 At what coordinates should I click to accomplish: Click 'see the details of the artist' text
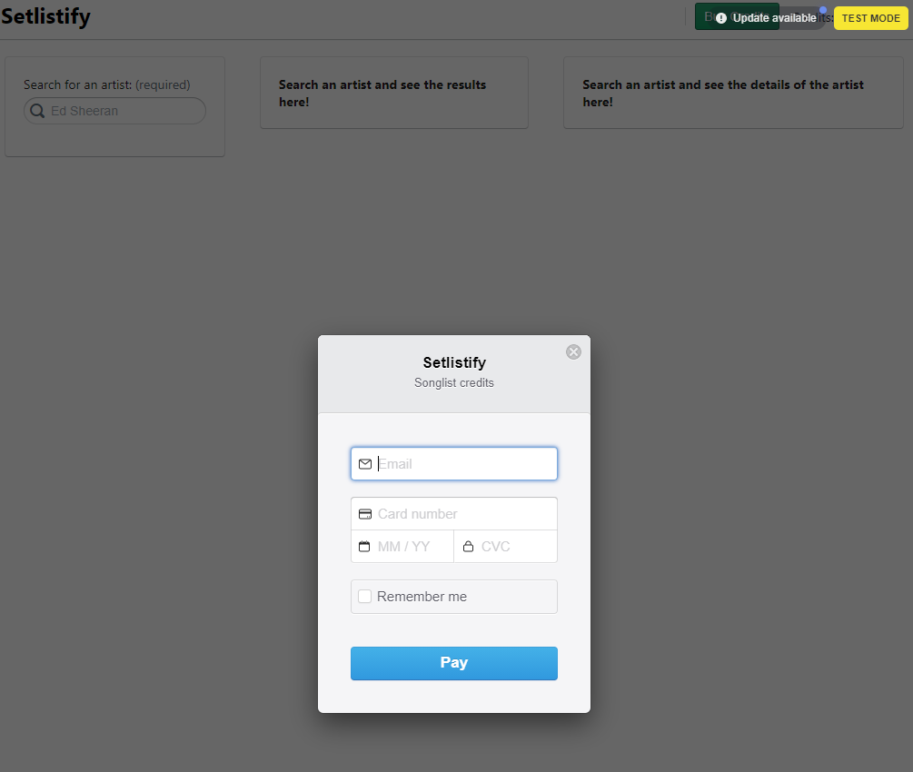[784, 84]
